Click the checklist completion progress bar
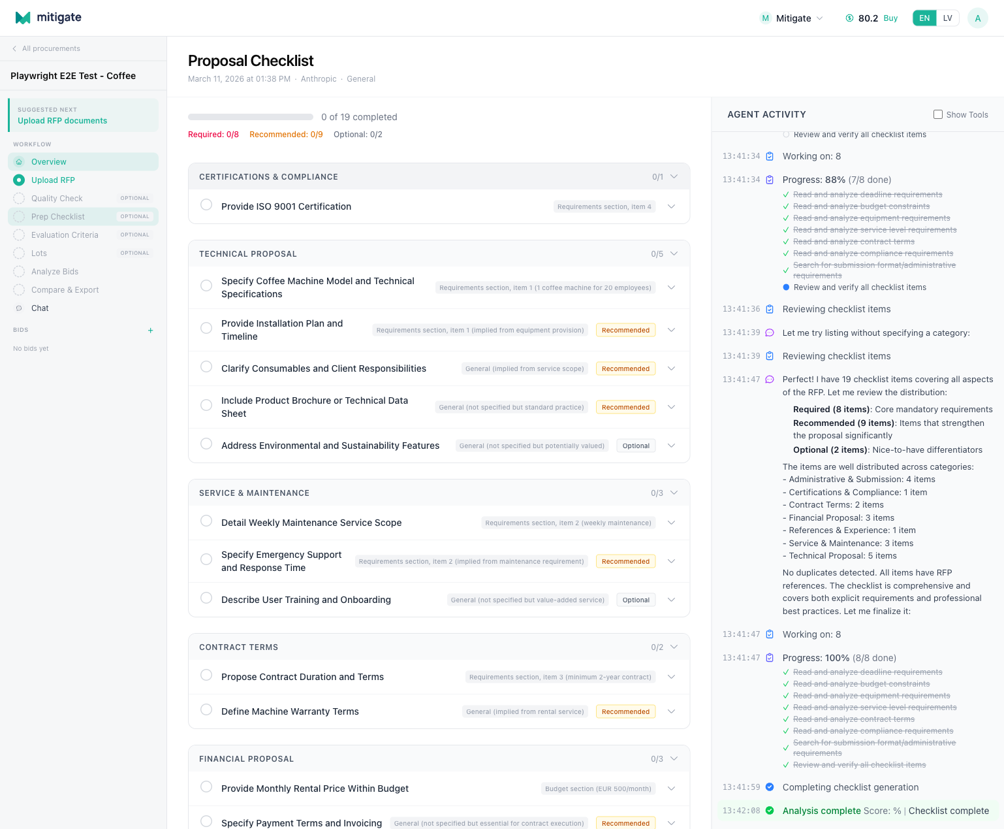Screen dimensions: 1004x829 [x=251, y=117]
